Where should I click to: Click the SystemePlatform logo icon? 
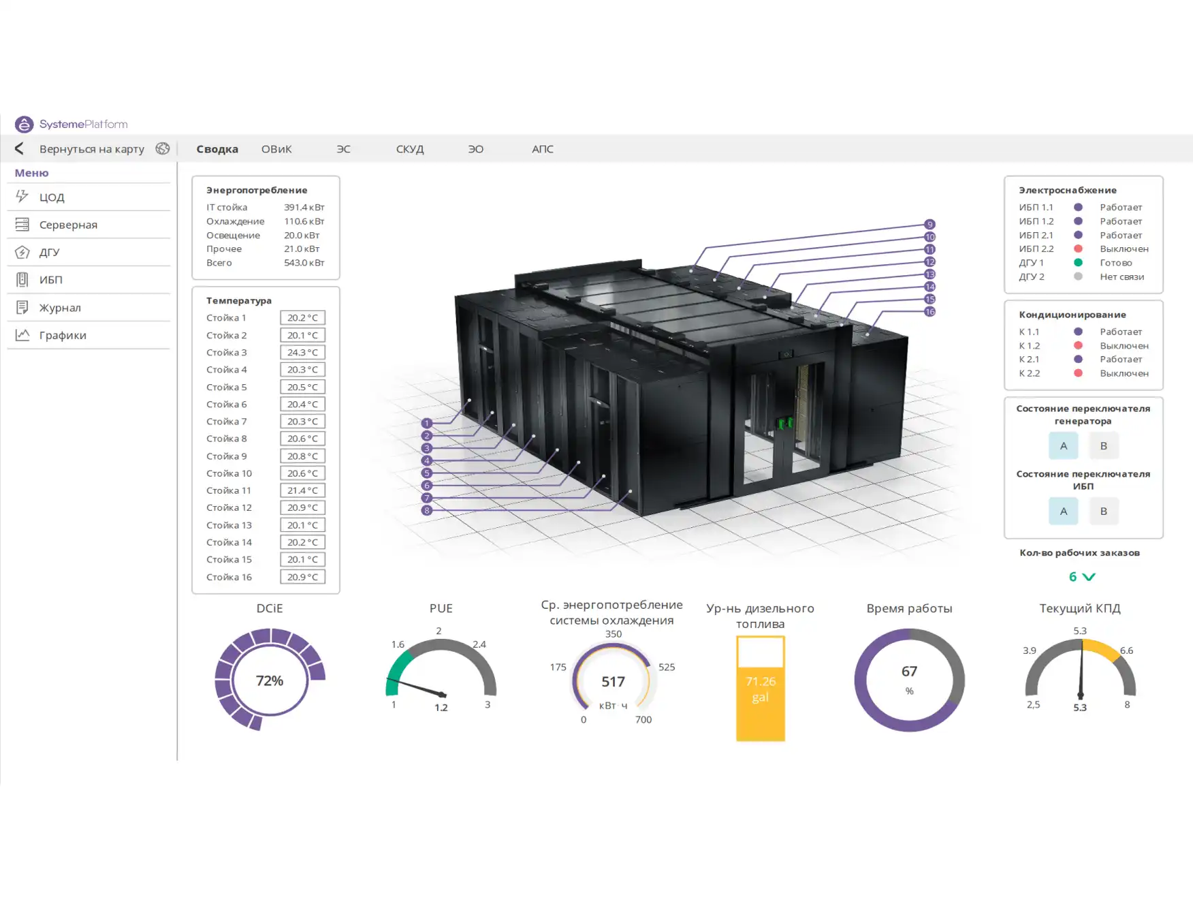24,124
